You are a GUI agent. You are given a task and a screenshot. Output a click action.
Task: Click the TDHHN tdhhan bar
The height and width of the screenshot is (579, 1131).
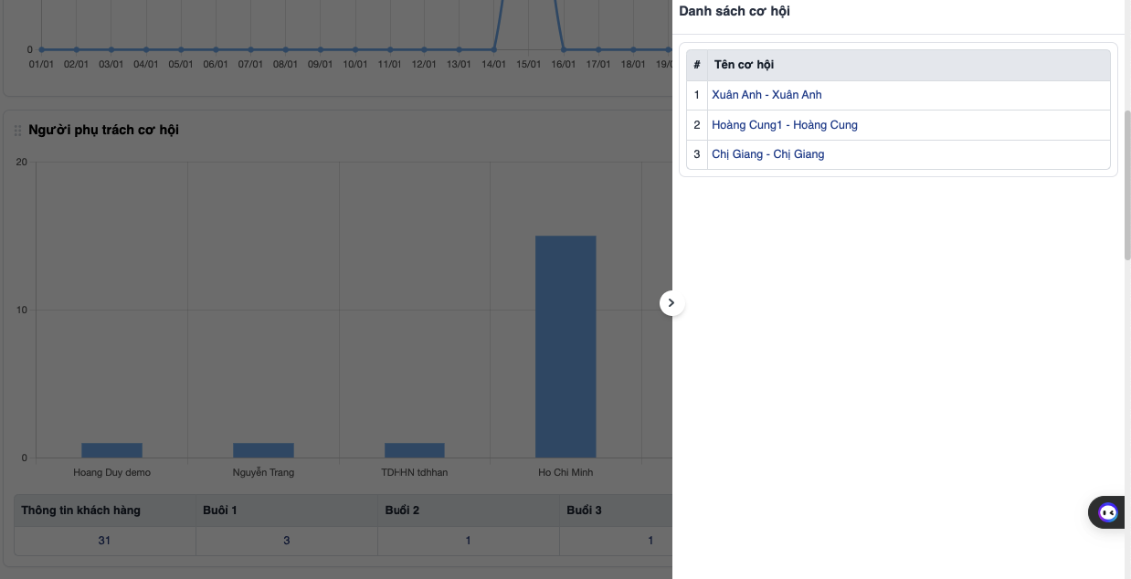414,450
